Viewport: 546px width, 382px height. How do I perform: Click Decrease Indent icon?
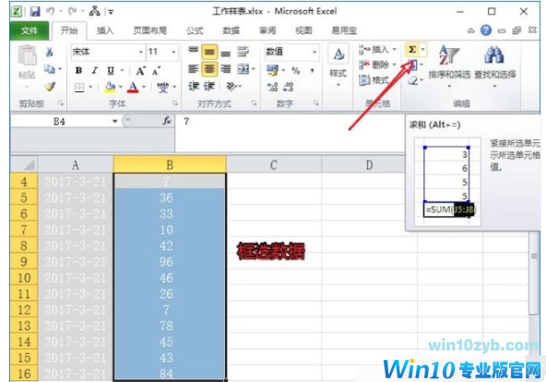193,86
